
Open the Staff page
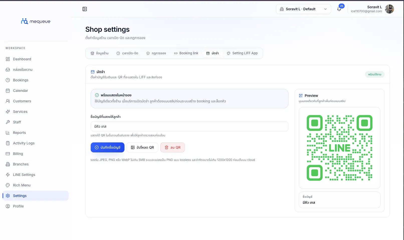(36, 122)
